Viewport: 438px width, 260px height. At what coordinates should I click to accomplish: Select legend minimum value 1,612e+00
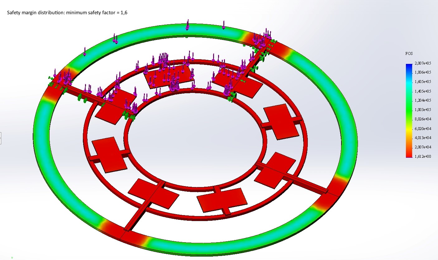point(422,156)
